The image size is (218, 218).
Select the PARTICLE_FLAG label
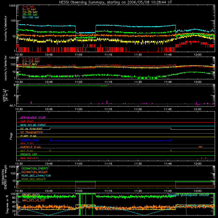(x=31, y=147)
